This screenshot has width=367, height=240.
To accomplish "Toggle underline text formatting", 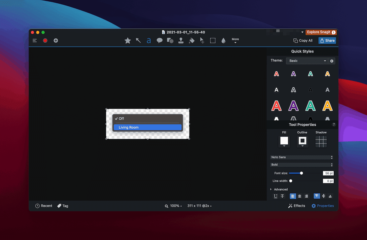I will (x=275, y=196).
